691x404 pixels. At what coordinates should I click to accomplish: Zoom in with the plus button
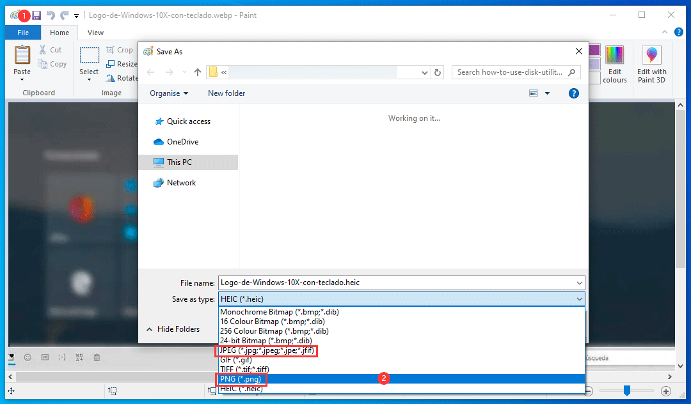pos(666,391)
